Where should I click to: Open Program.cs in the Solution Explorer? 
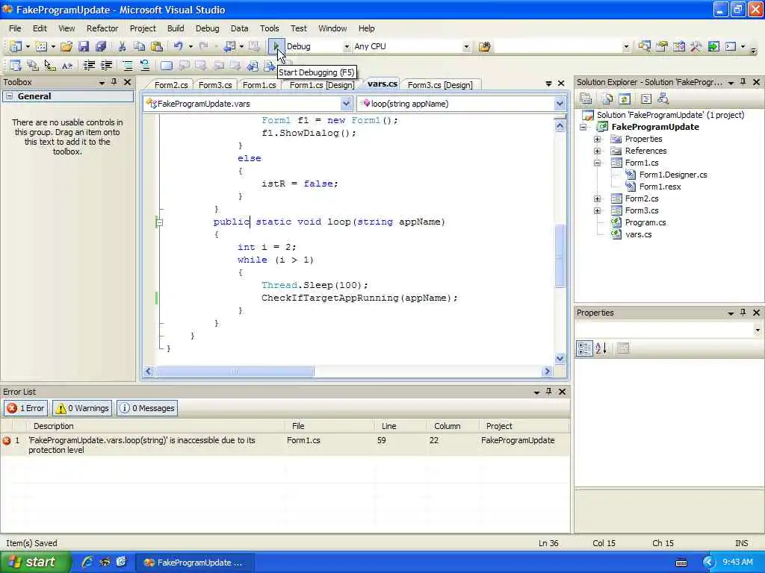pos(645,222)
